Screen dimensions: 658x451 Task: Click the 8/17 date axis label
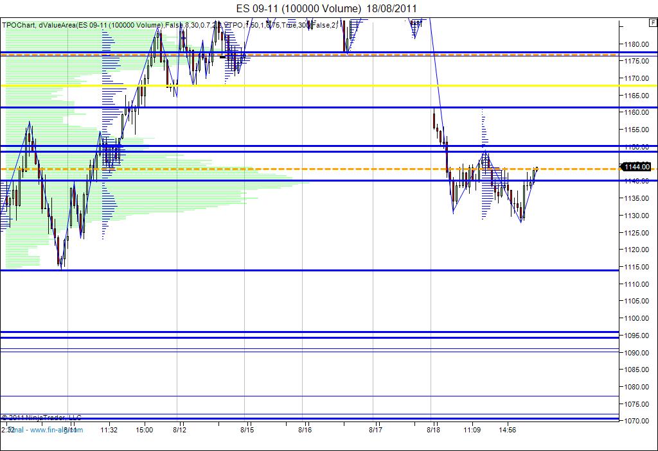click(x=375, y=430)
